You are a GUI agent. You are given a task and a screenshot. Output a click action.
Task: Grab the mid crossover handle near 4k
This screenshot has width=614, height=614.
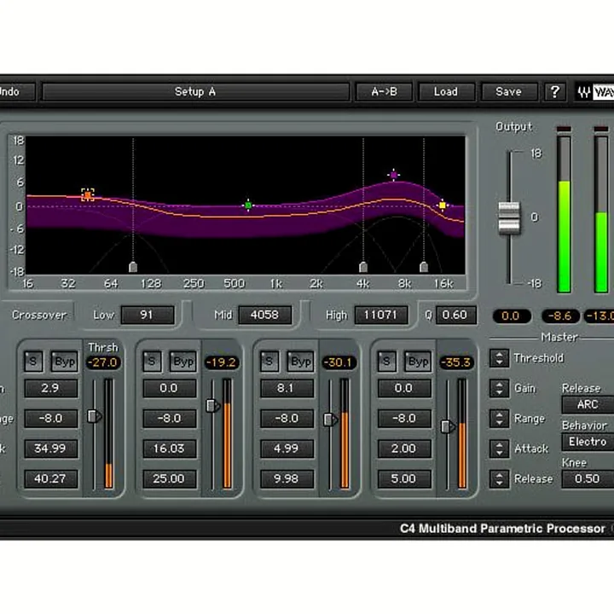pyautogui.click(x=363, y=267)
